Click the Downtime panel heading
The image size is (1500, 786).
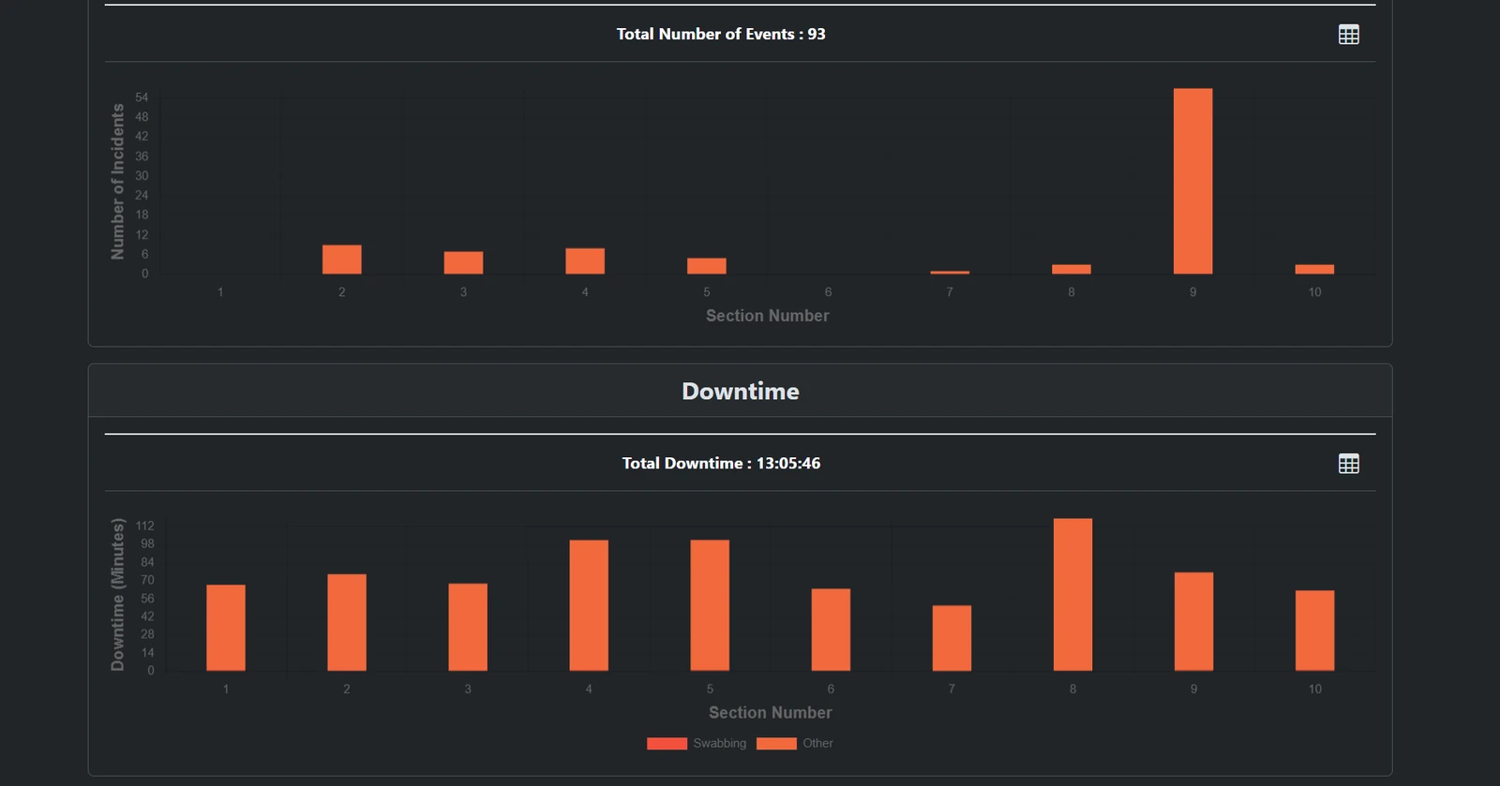coord(741,392)
